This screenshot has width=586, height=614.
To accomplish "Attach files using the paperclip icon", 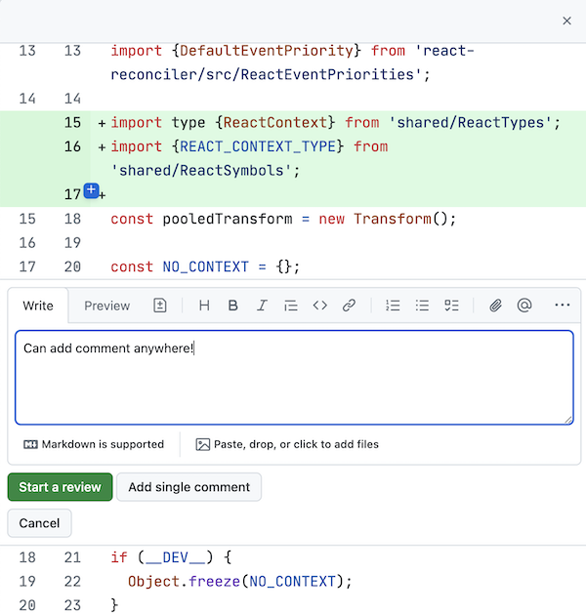I will [x=495, y=306].
